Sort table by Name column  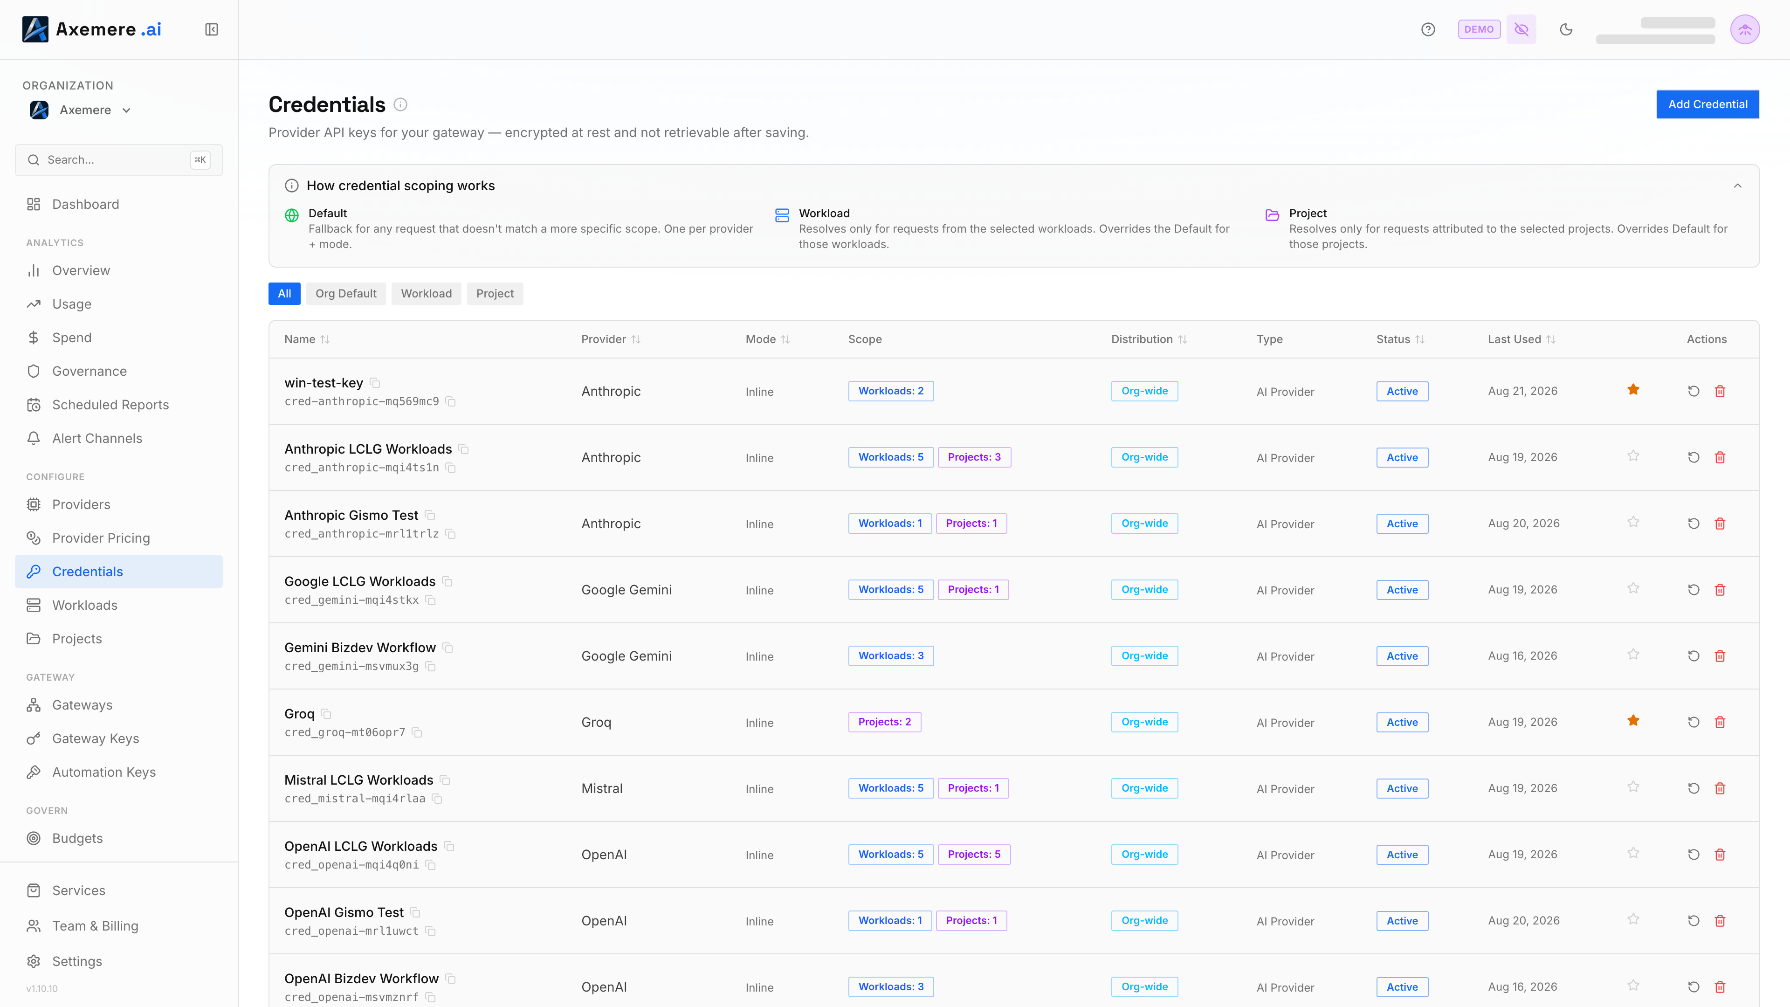point(306,339)
